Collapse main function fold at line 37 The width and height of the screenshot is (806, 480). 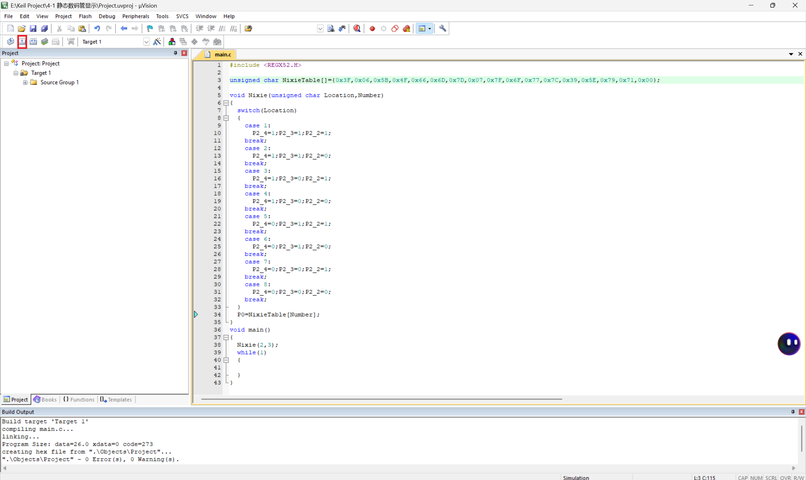pyautogui.click(x=226, y=337)
